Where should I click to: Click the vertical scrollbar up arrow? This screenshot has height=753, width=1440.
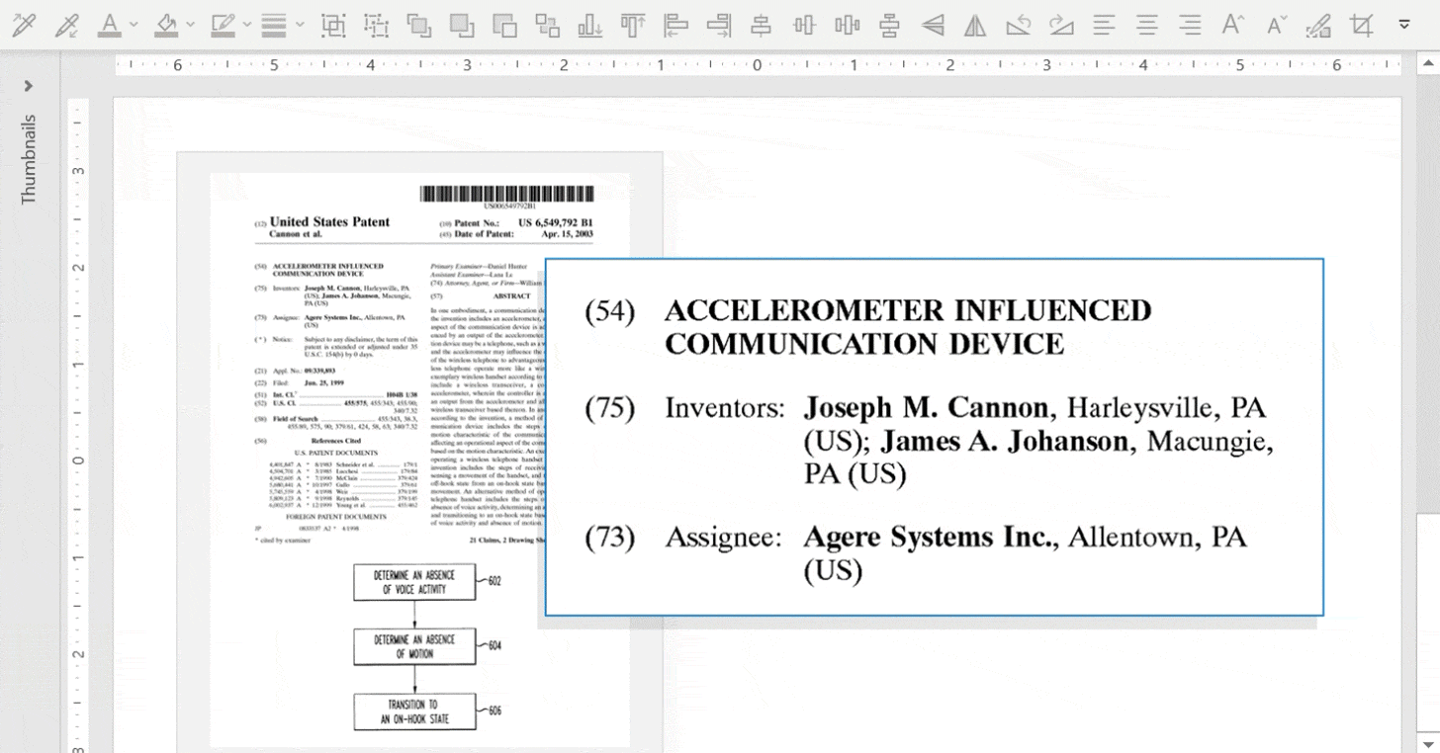[x=1428, y=63]
